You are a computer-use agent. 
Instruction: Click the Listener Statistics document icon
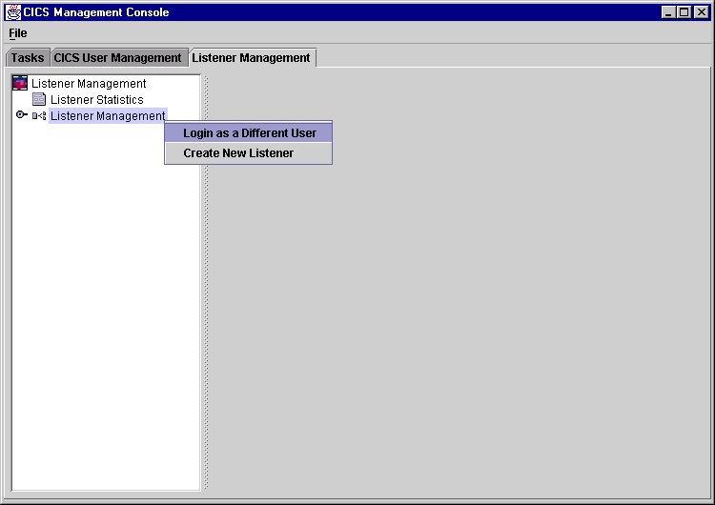[39, 99]
